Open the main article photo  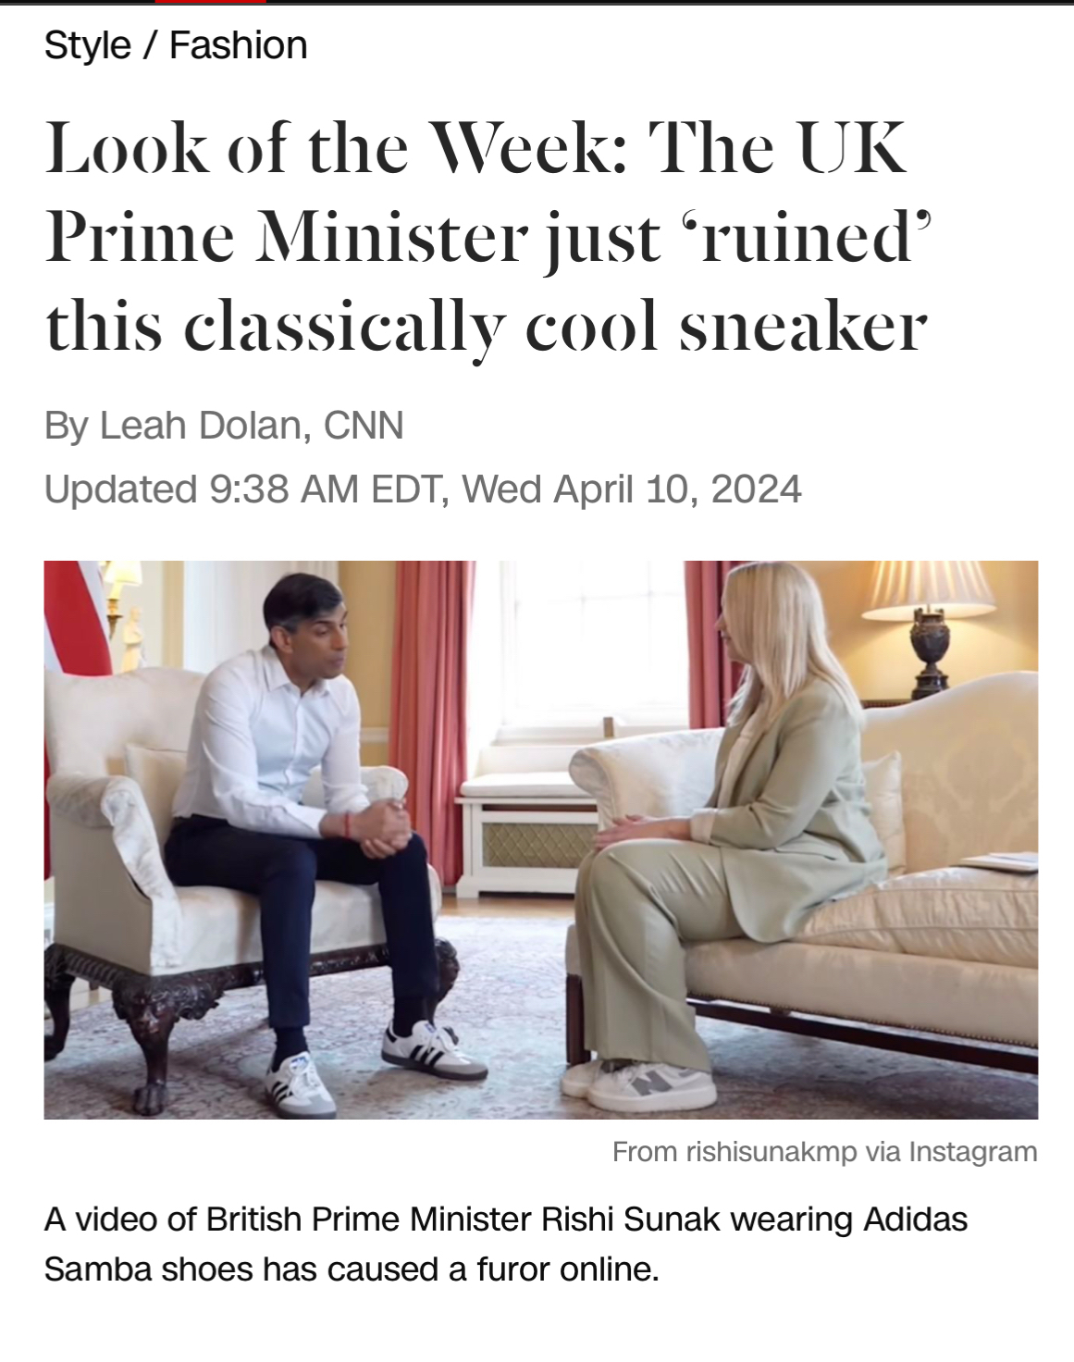tap(541, 839)
